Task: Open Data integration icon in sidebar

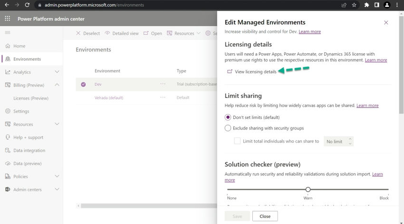Action: [8, 150]
